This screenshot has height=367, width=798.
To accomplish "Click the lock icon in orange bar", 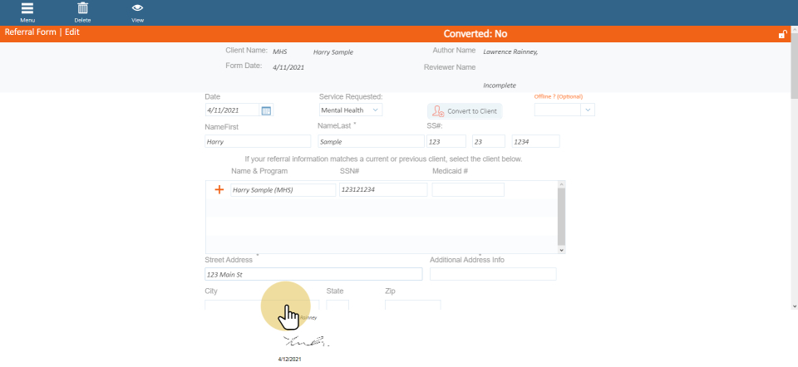I will click(782, 34).
